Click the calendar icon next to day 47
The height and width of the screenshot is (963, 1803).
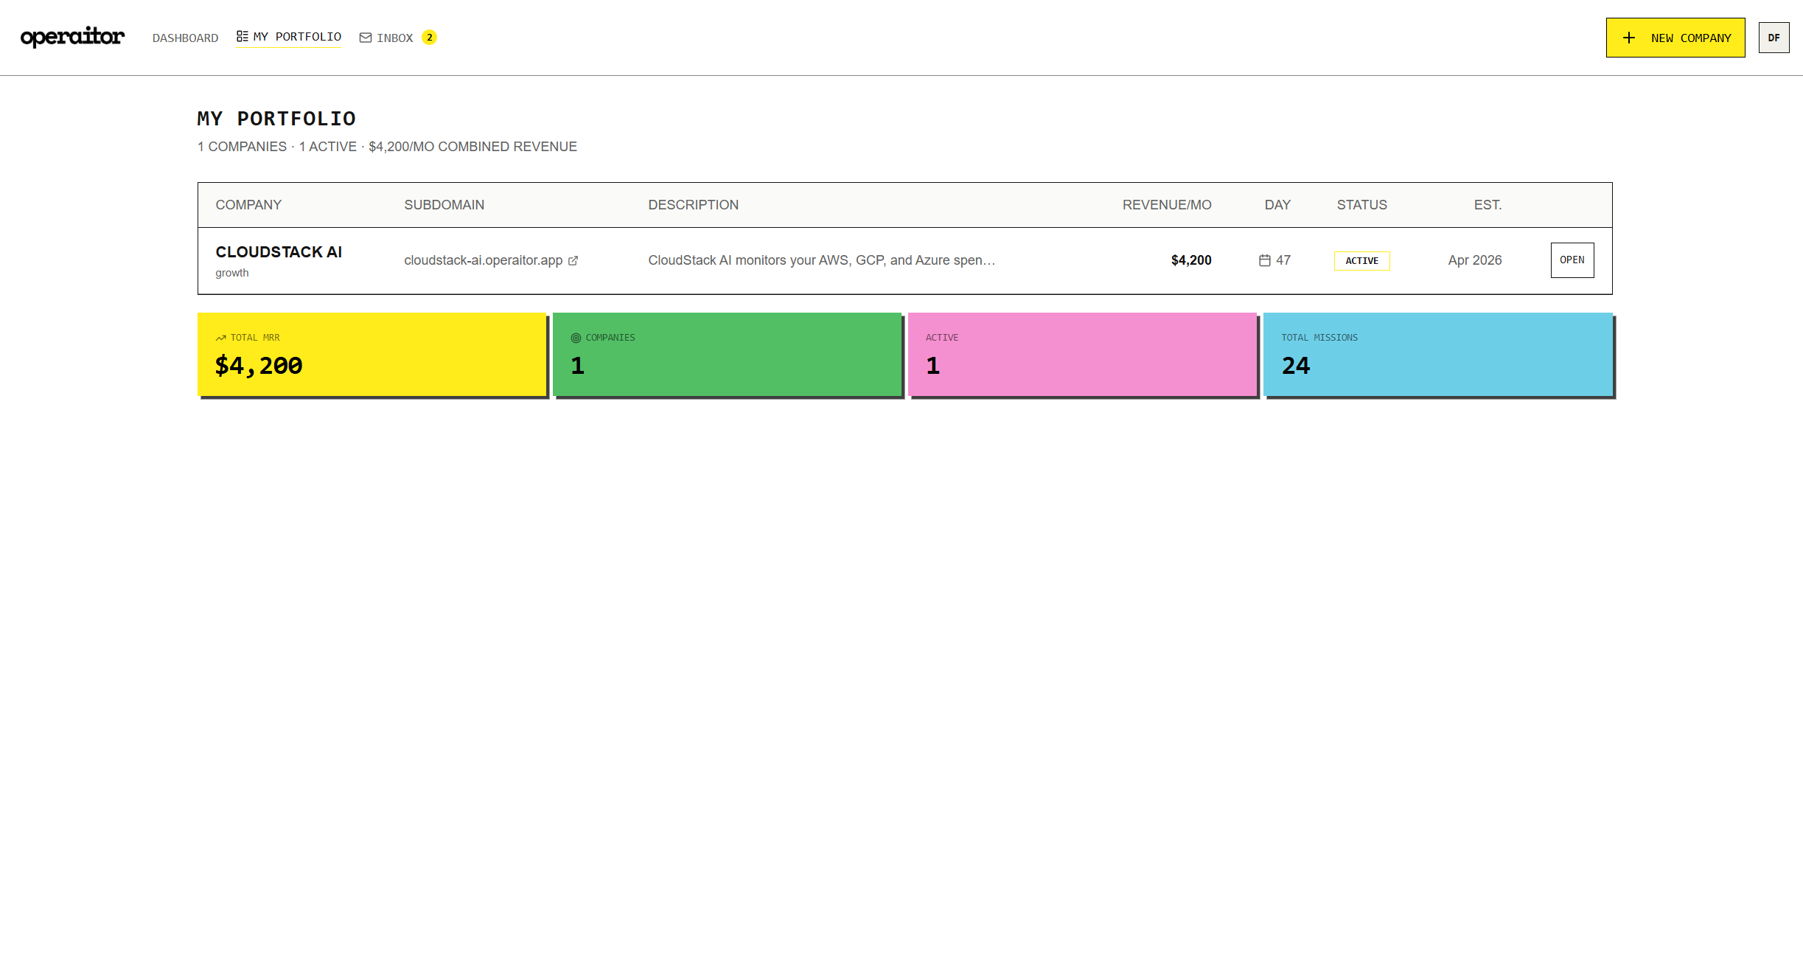click(1265, 260)
